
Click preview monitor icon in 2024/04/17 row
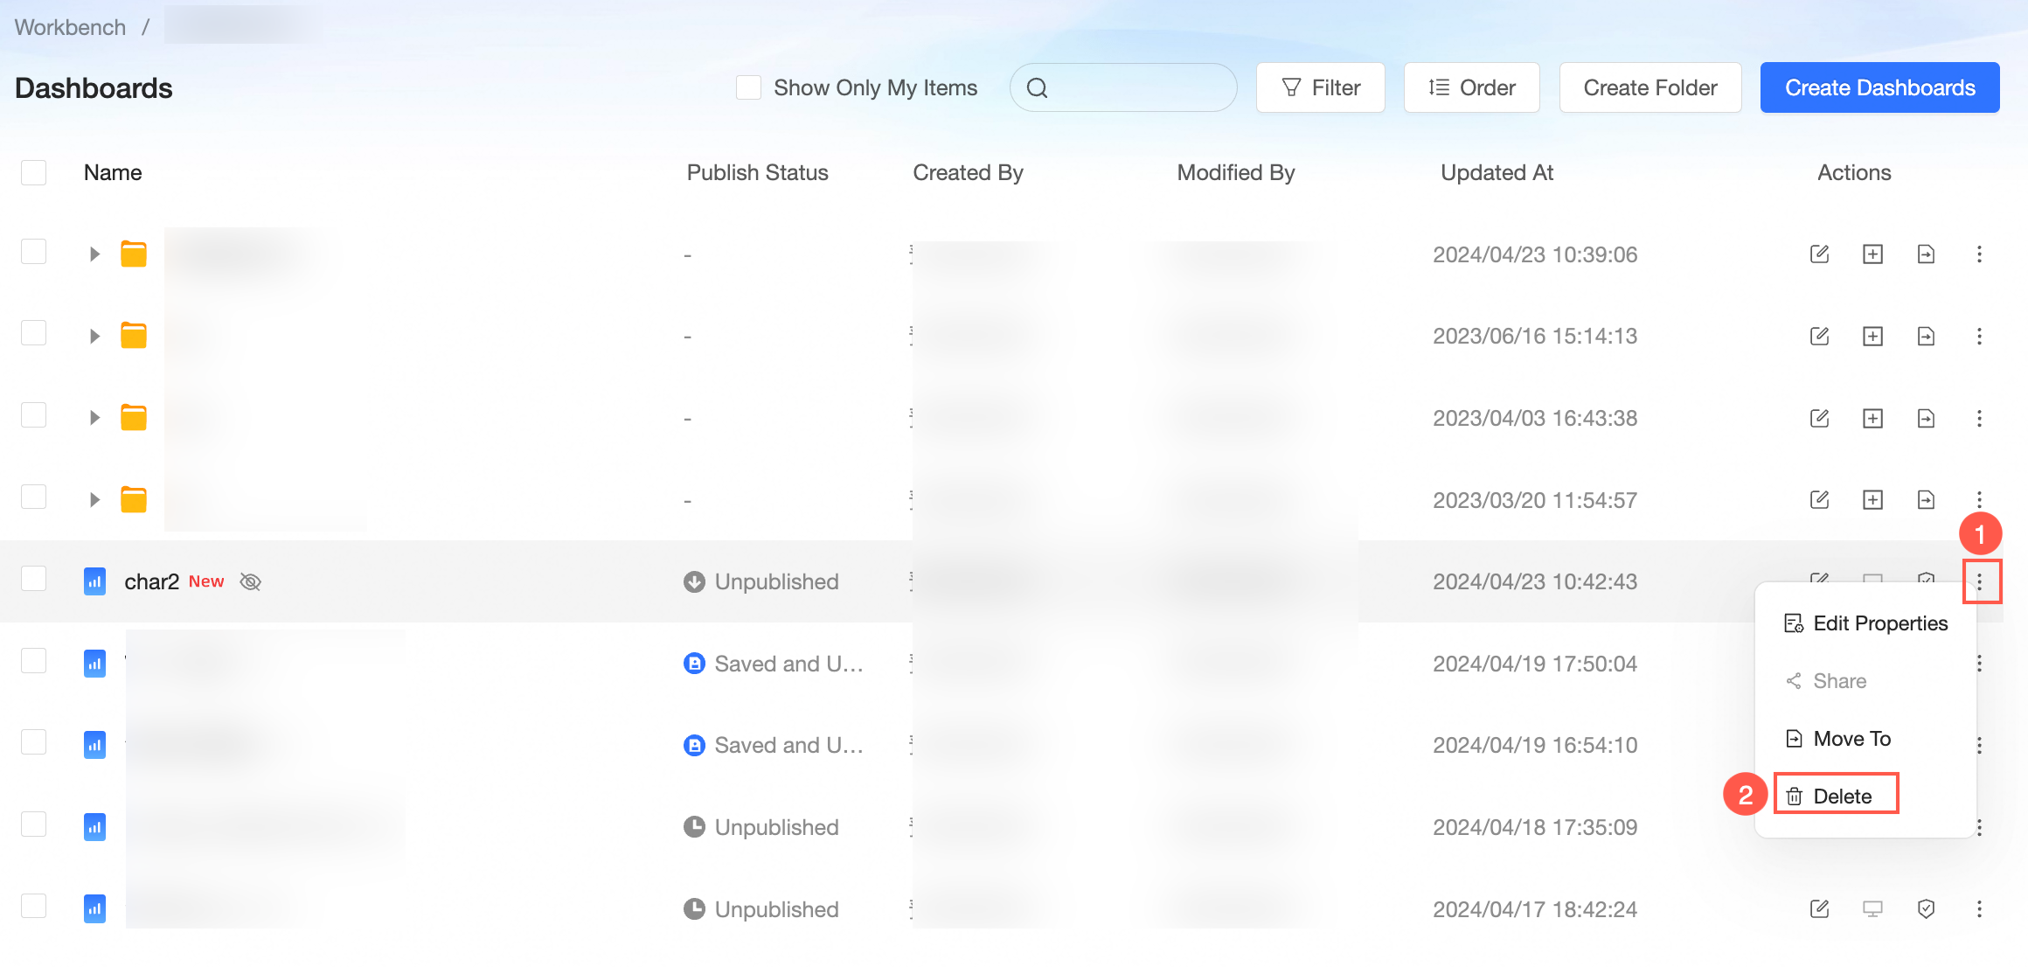point(1872,909)
